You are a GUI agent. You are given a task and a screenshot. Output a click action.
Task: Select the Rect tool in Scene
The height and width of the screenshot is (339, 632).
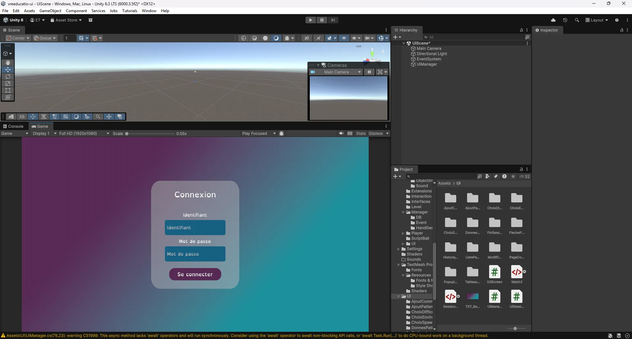[8, 90]
